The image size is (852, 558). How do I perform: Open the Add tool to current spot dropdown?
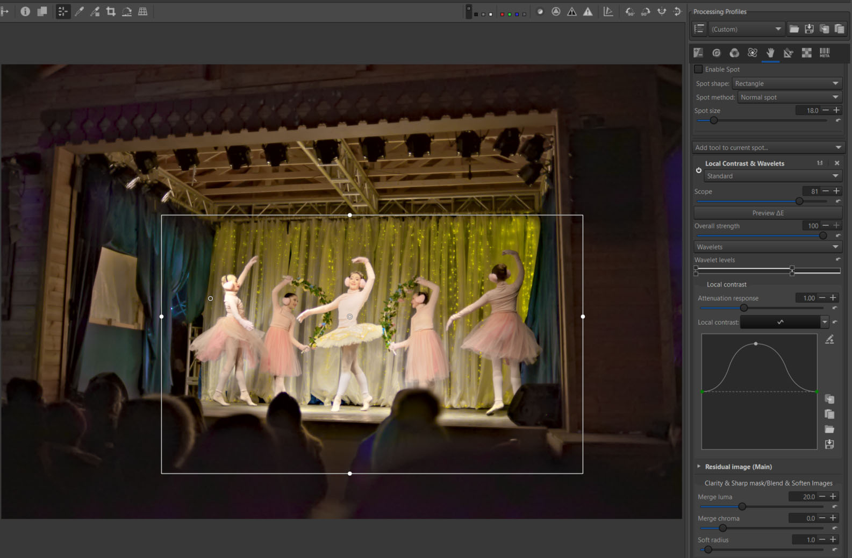pos(768,147)
